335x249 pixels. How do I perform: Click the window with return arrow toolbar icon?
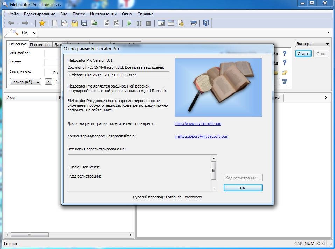(x=161, y=23)
